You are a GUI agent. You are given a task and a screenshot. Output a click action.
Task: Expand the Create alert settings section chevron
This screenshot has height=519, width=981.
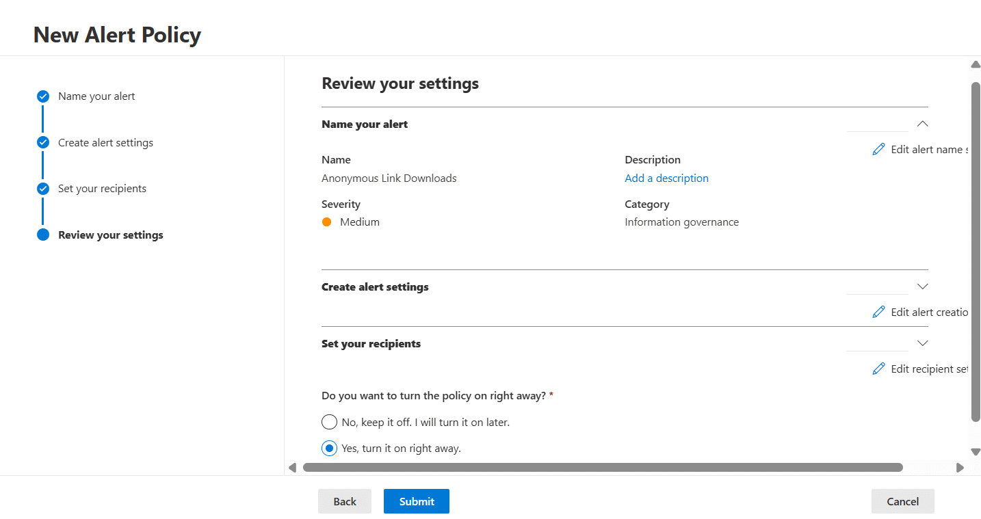pyautogui.click(x=922, y=287)
